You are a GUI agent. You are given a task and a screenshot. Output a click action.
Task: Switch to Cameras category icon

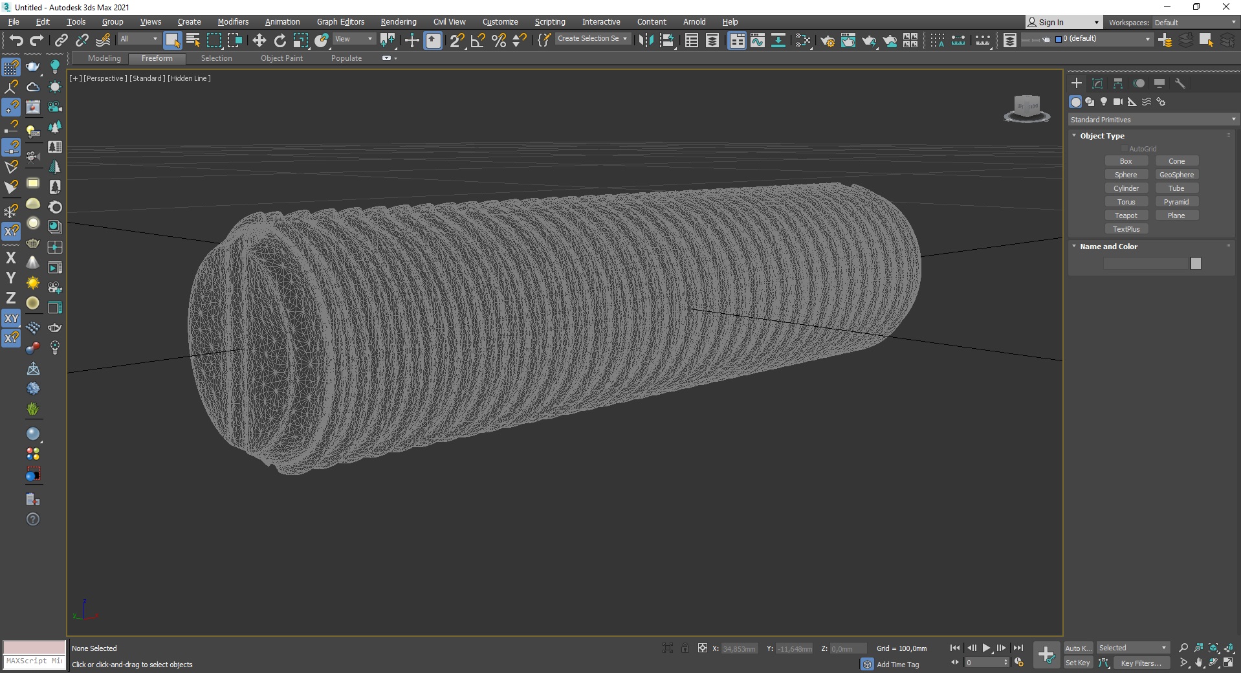(x=1118, y=102)
